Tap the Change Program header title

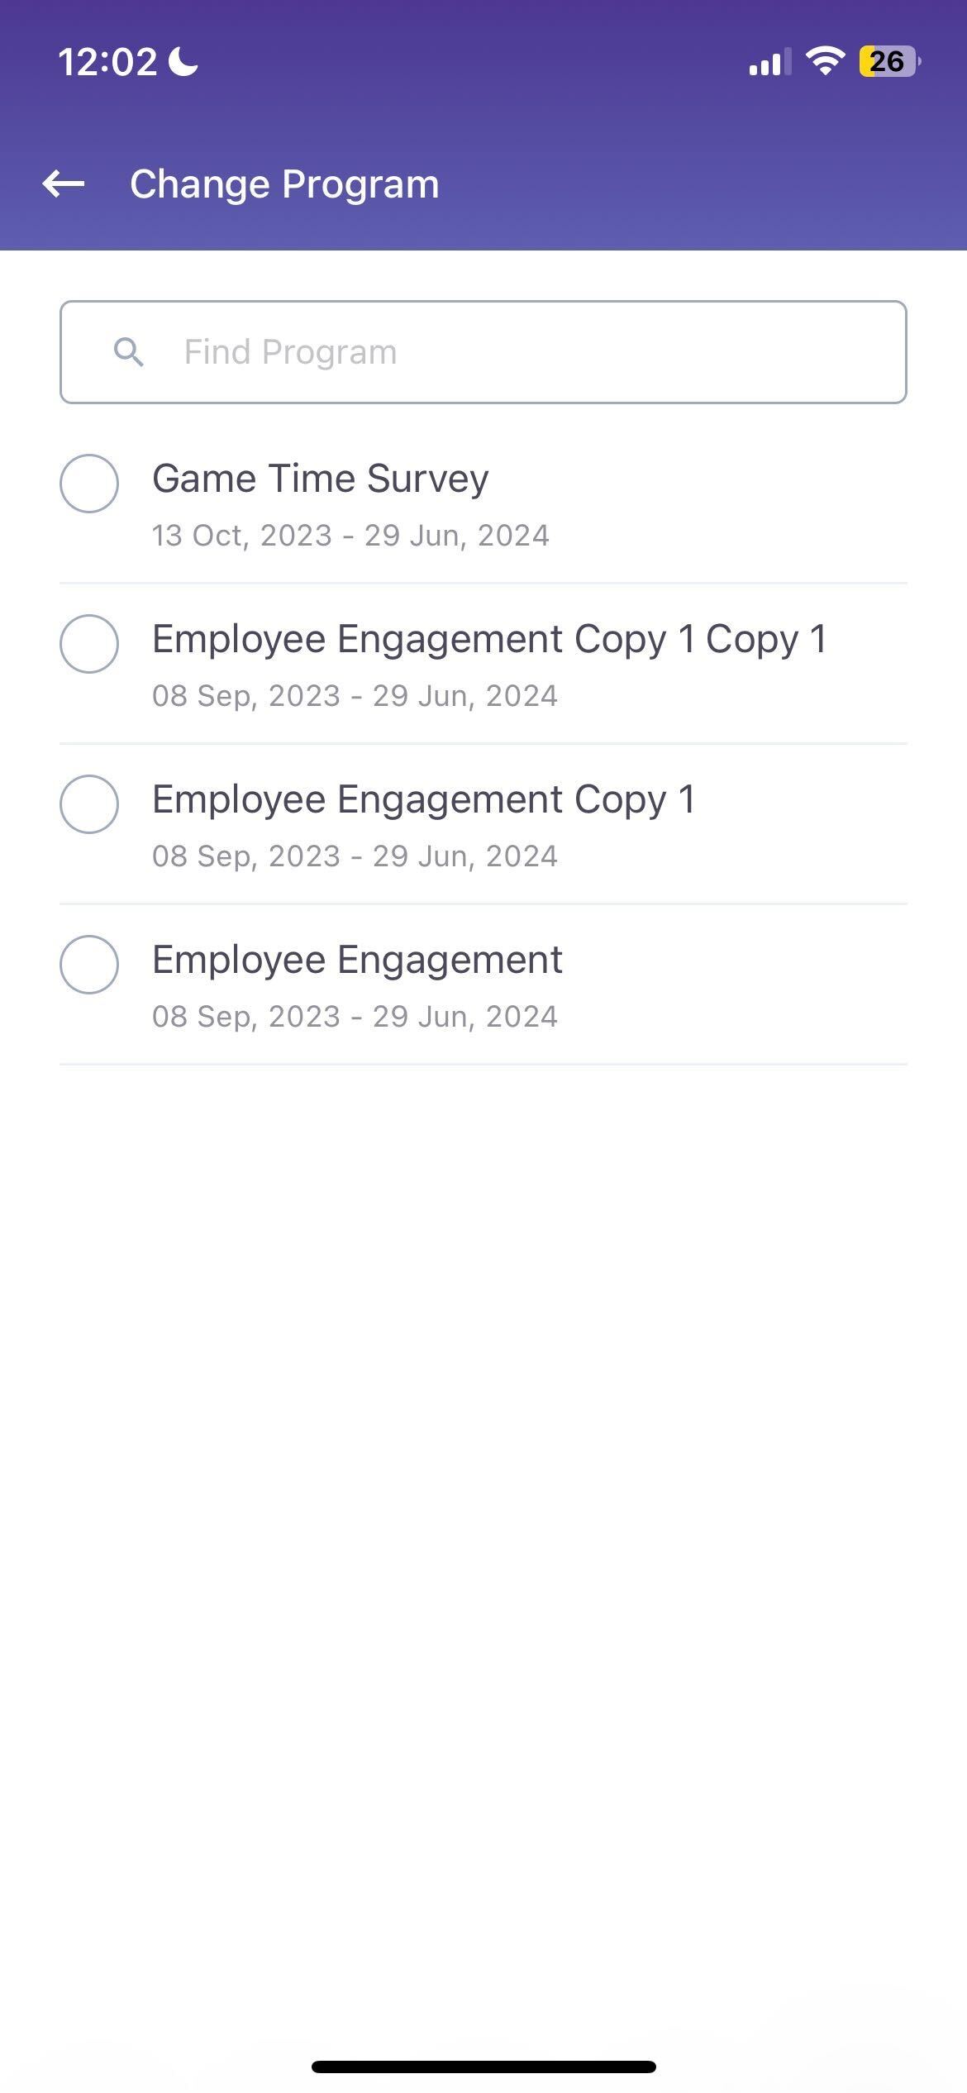click(284, 184)
